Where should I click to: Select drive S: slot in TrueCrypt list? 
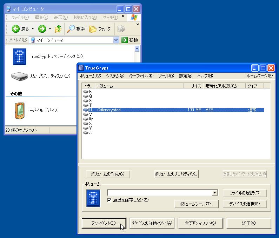tap(87, 101)
